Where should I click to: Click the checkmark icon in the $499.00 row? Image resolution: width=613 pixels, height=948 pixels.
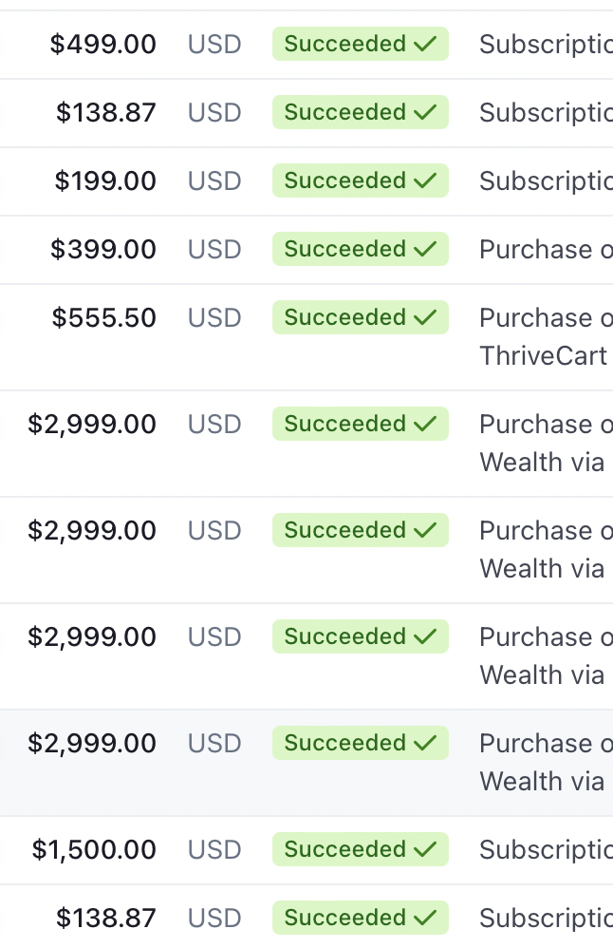tap(425, 44)
